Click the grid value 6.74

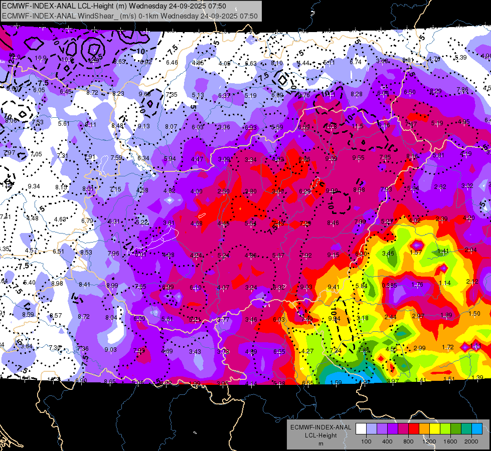tap(356, 62)
